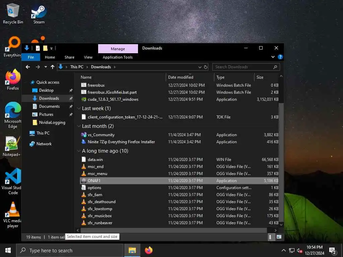Open the Explorer Help icon
Viewport: 343px width, 257px height.
tap(280, 57)
